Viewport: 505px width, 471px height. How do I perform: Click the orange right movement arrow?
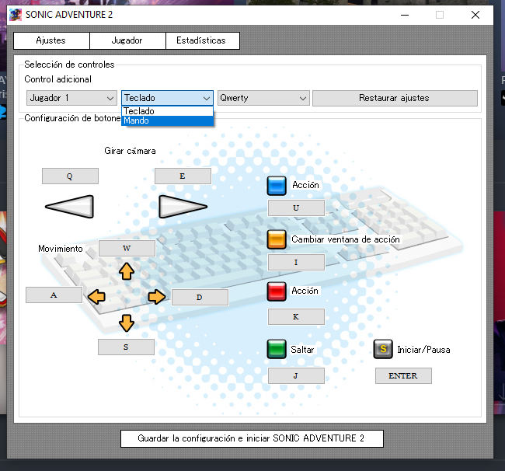pyautogui.click(x=157, y=296)
